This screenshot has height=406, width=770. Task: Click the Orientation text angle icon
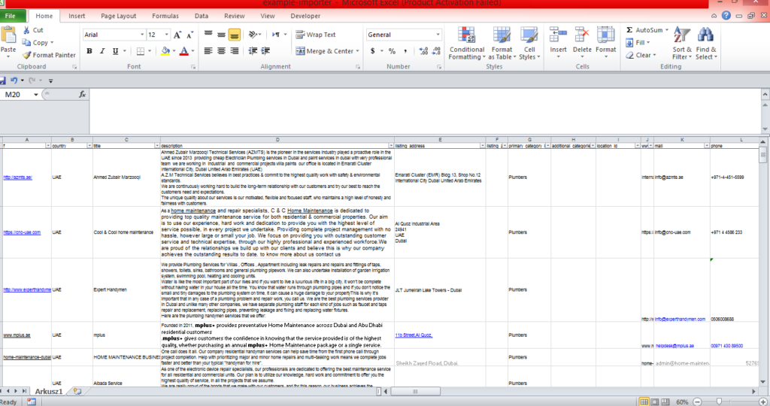[253, 35]
